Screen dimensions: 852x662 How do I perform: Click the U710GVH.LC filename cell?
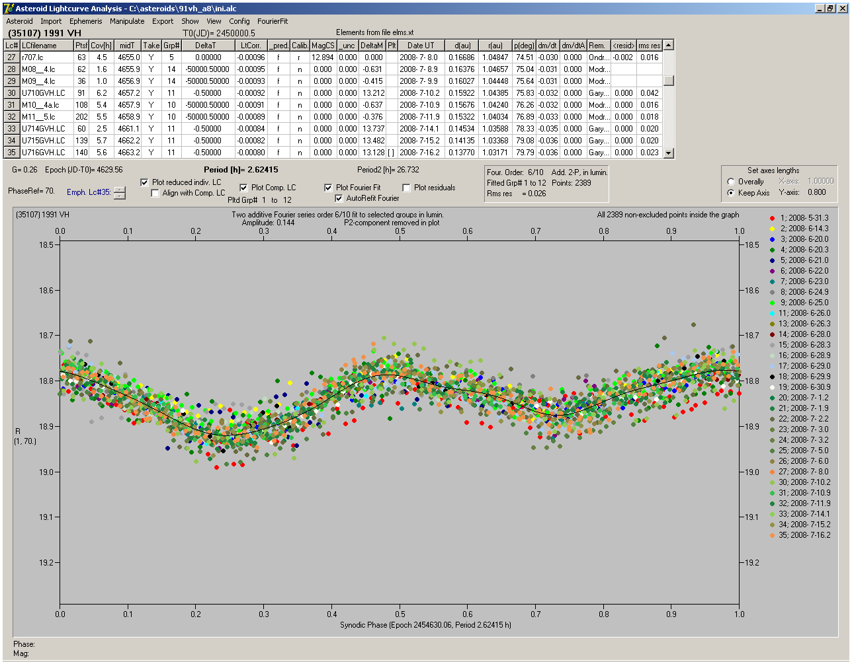click(46, 93)
